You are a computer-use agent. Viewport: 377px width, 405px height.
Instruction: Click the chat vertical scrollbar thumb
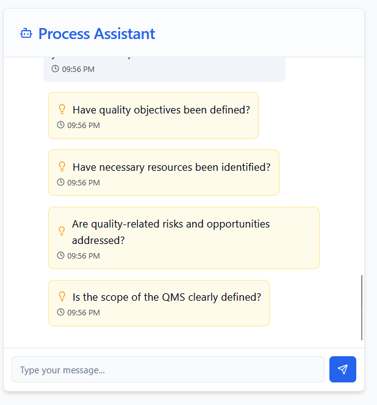362,307
